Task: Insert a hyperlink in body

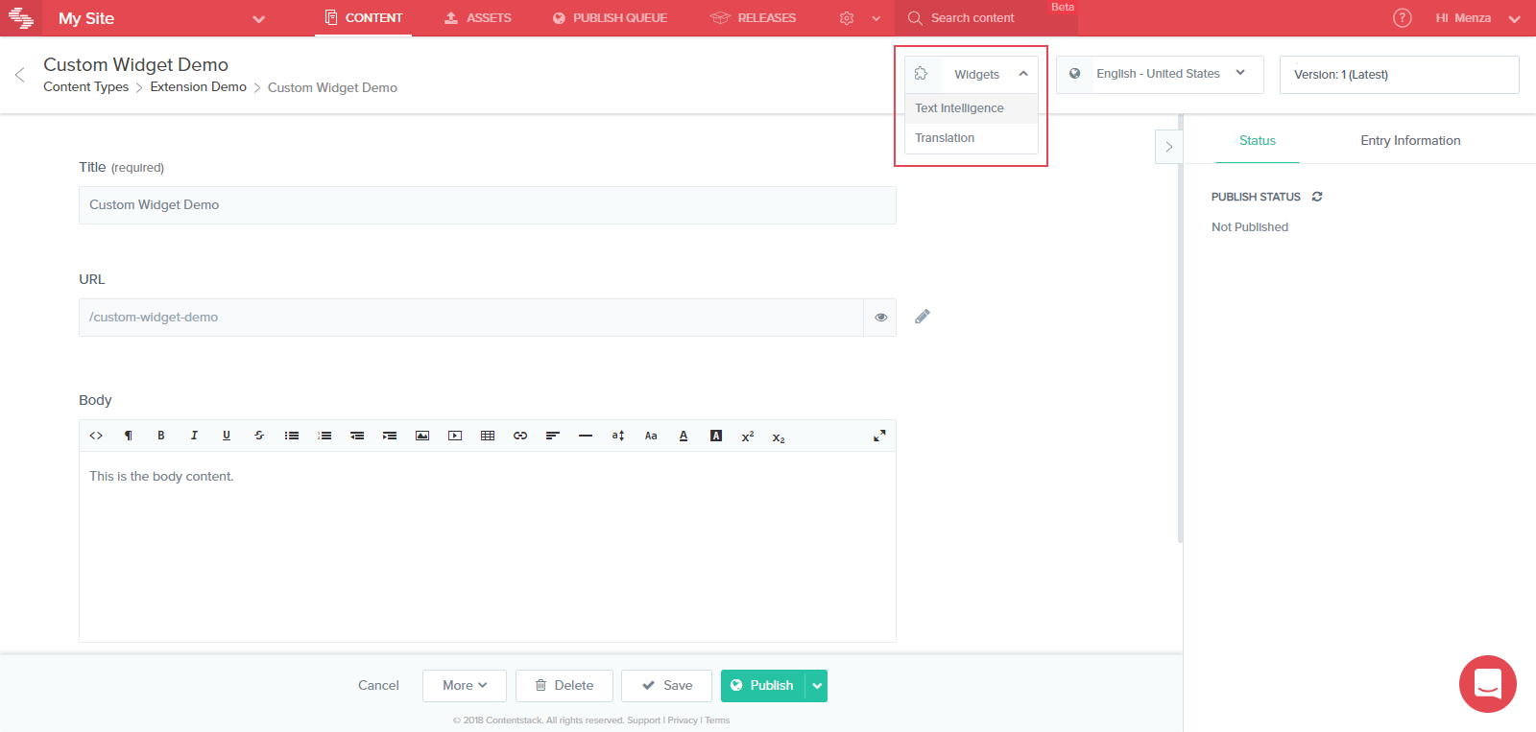Action: click(x=520, y=436)
